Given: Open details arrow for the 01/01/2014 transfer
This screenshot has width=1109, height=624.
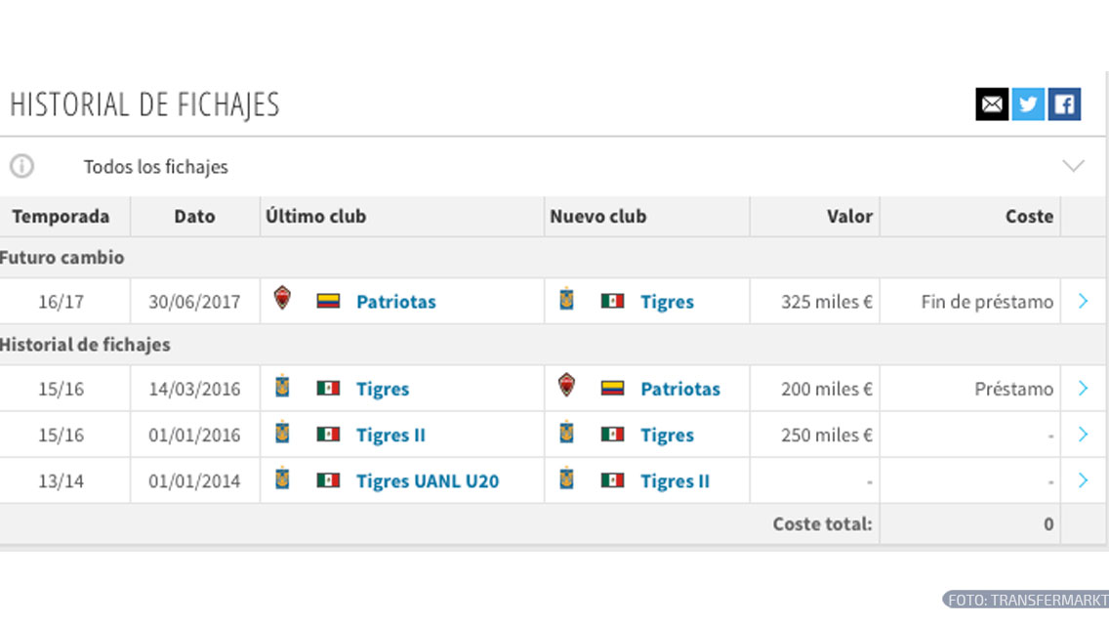Looking at the screenshot, I should coord(1083,480).
